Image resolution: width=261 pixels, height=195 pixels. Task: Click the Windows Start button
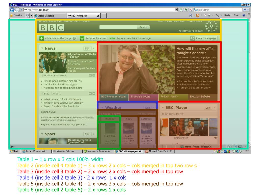click(14, 151)
